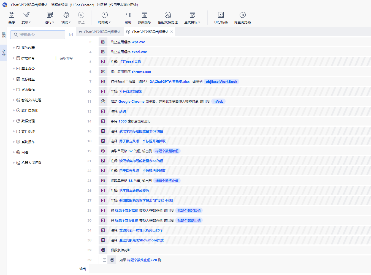Click the command icon on line 6 chrome.exe

click(x=103, y=72)
